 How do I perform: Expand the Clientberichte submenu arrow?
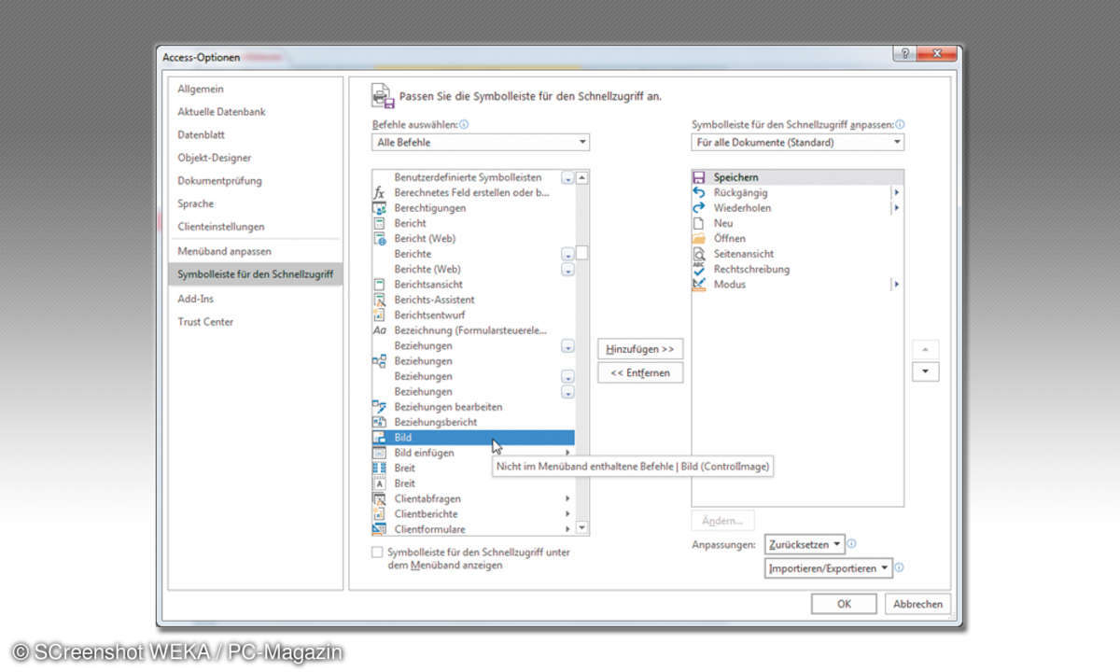point(567,514)
